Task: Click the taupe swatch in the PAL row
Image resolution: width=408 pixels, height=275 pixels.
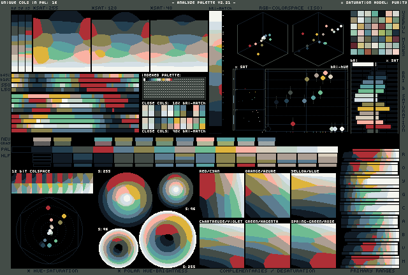Action: (185, 150)
